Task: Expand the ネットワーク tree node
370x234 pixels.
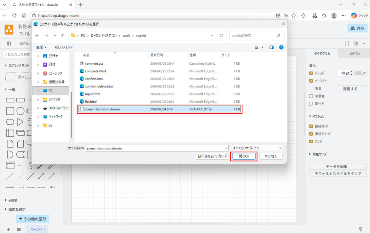Action: click(x=38, y=117)
